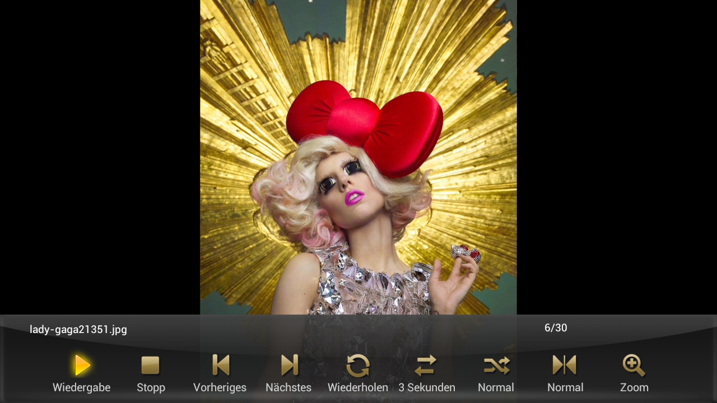The image size is (717, 403).
Task: Toggle shuffle mode labeled Normal
Action: point(496,365)
